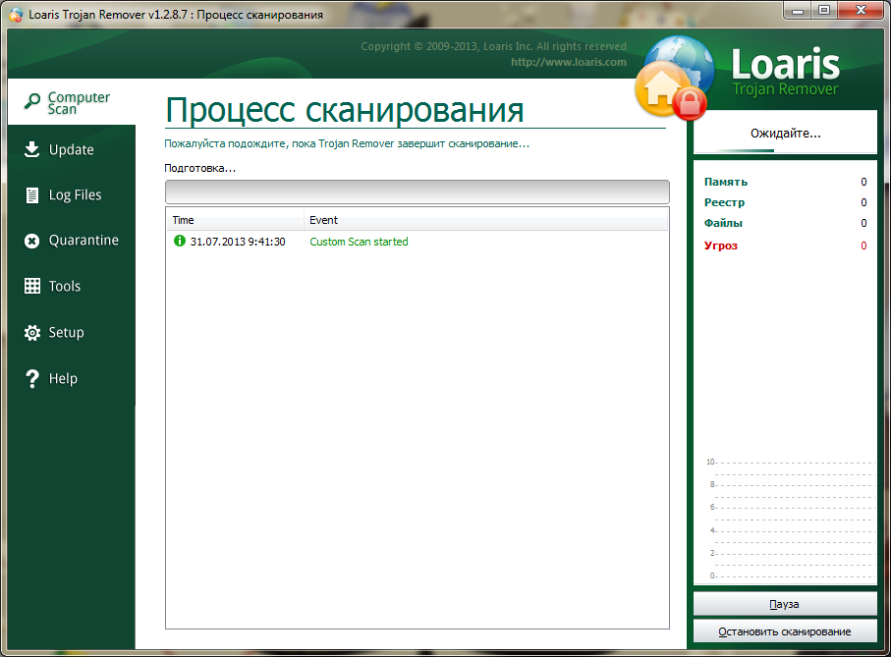Select the 31.07.2013 9:41:30 timestamp
Viewport: 891px width, 657px height.
[x=238, y=242]
